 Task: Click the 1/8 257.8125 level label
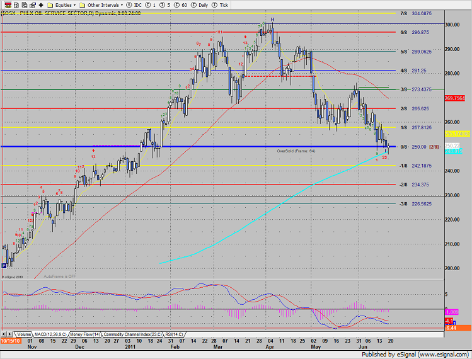point(416,128)
